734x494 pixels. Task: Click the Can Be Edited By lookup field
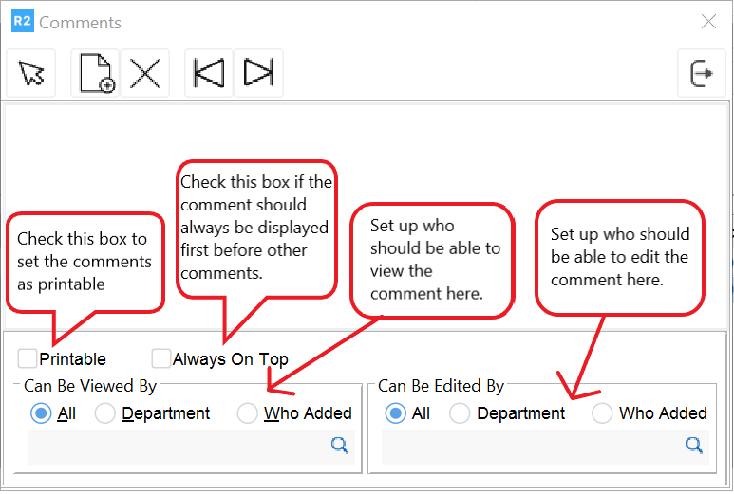tap(530, 447)
